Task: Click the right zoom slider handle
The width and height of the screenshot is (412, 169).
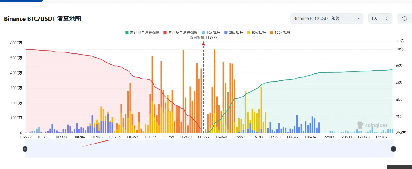Action: [393, 149]
